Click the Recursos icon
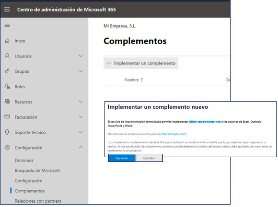The image size is (278, 207). (7, 102)
